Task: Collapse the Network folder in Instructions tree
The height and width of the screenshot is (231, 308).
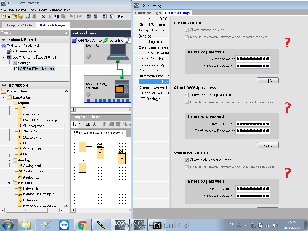Action: tap(9, 183)
